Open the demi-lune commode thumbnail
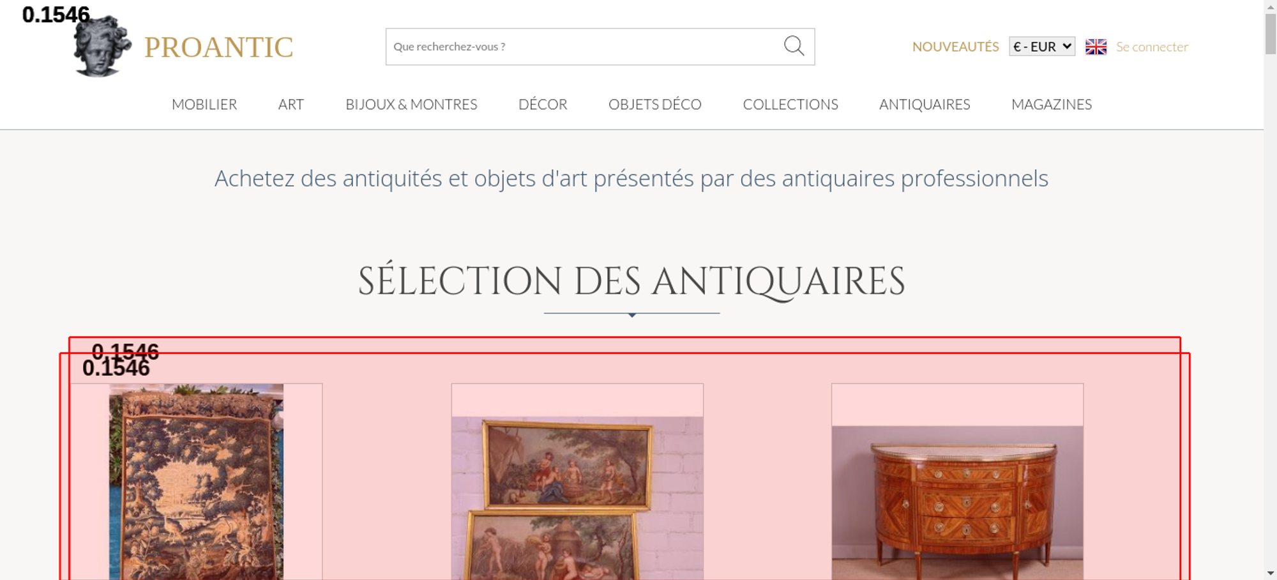Screen dimensions: 1277x580 pyautogui.click(x=957, y=503)
